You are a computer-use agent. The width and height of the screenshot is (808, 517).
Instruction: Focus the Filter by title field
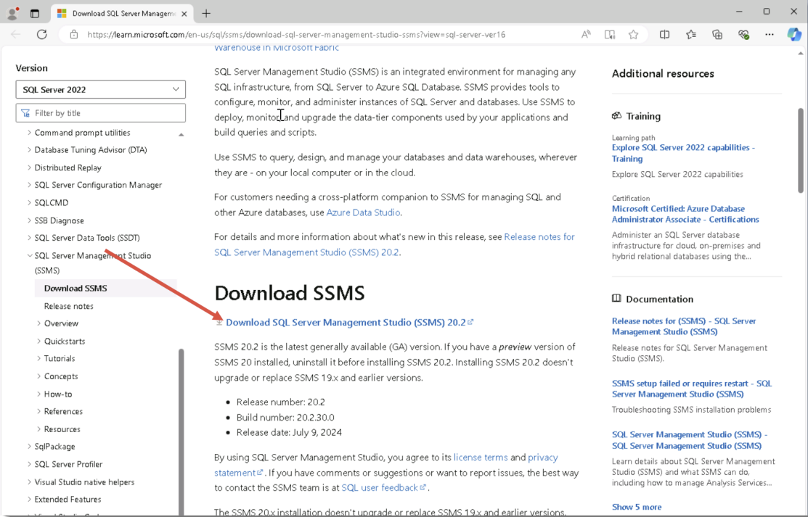click(x=100, y=113)
